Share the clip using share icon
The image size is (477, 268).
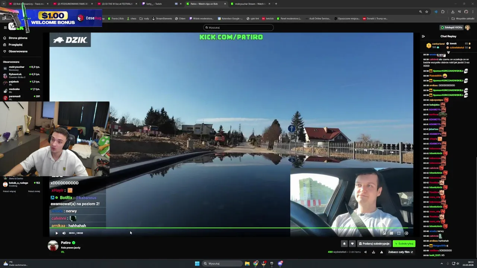tap(365, 252)
